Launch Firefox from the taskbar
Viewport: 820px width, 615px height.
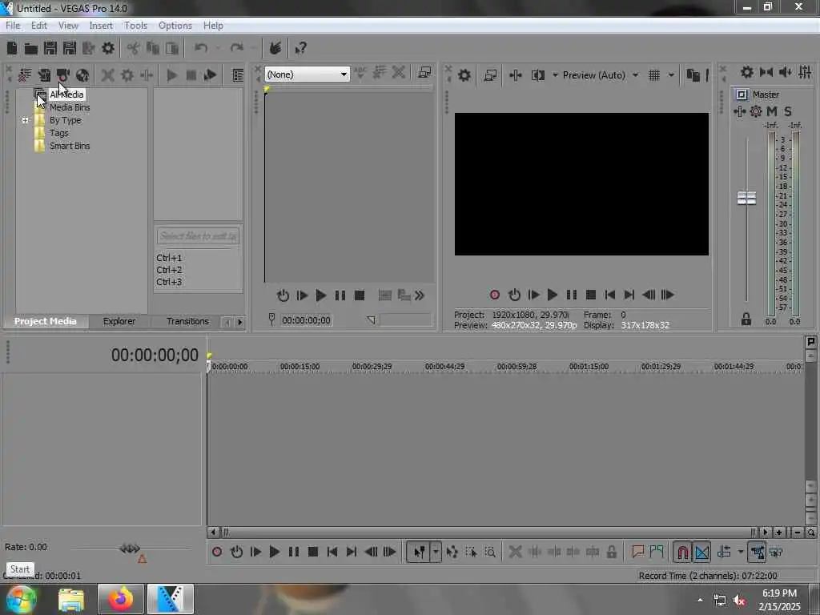click(120, 599)
